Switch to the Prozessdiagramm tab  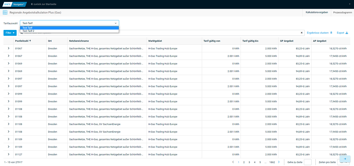click(342, 12)
